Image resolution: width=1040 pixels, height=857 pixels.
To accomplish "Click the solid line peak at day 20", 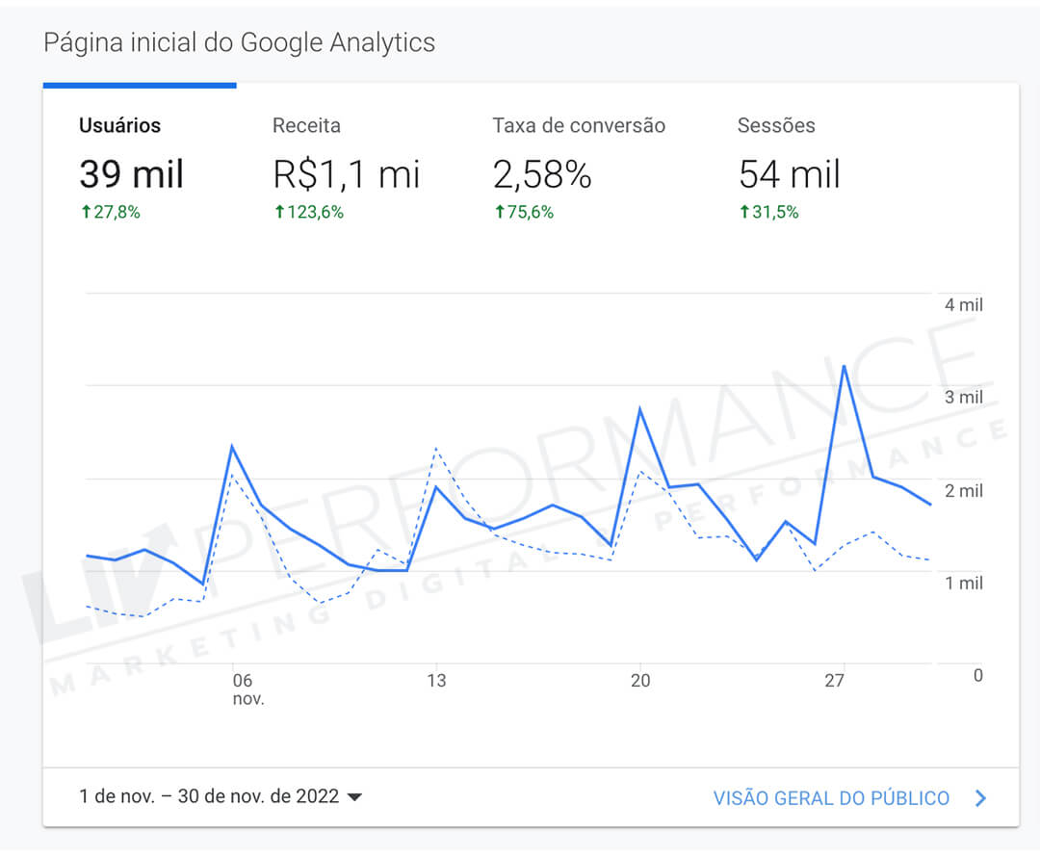I will (639, 409).
